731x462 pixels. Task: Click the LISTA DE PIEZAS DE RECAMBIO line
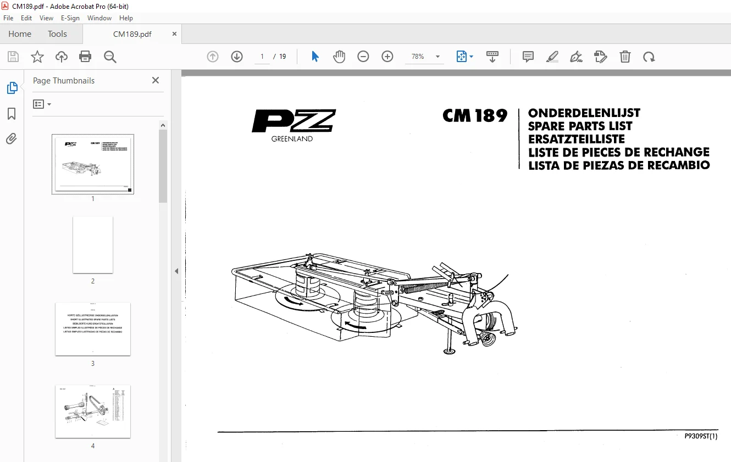[619, 165]
